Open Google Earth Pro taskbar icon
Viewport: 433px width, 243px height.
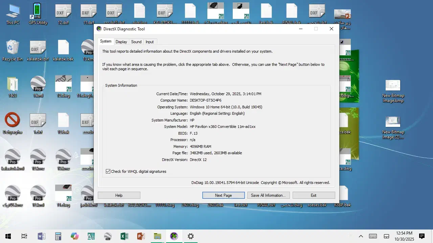tap(108, 236)
